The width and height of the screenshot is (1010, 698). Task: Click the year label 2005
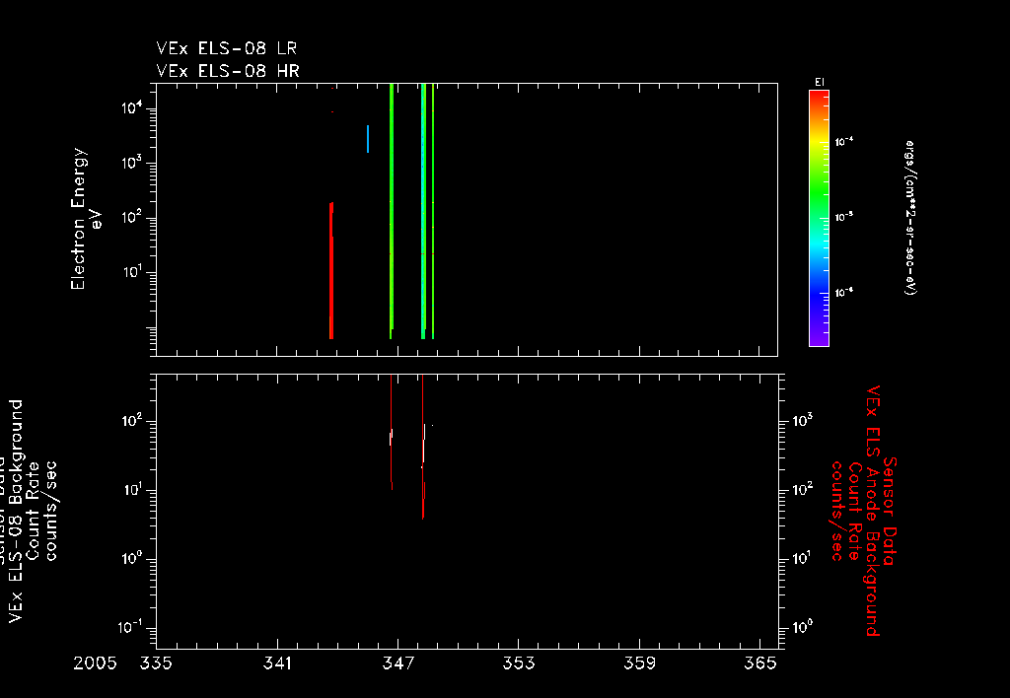95,663
